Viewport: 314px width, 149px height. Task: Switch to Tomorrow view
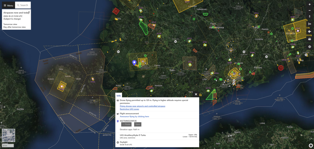point(10,24)
